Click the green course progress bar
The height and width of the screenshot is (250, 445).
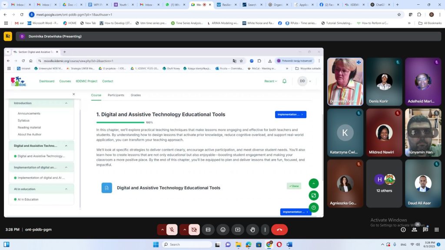point(120,122)
